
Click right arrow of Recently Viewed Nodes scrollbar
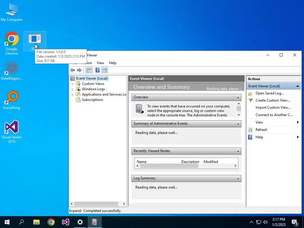pyautogui.click(x=235, y=166)
